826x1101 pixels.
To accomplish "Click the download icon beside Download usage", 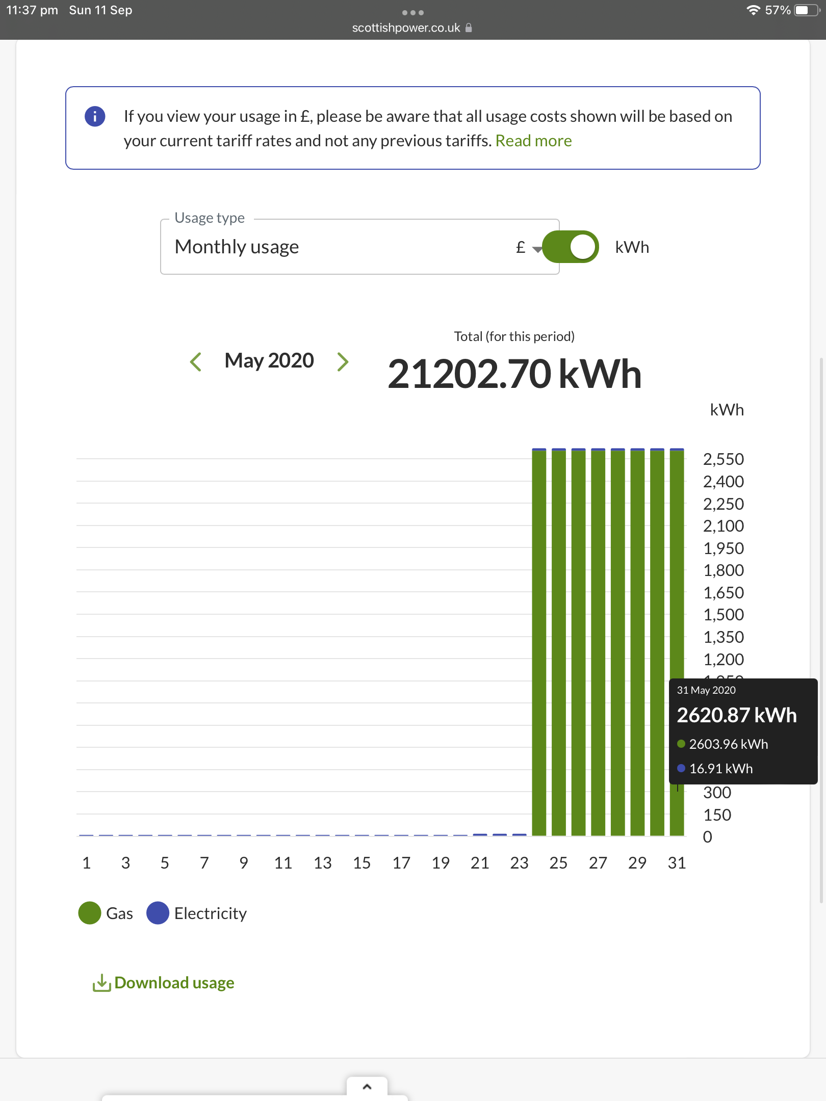I will (101, 983).
